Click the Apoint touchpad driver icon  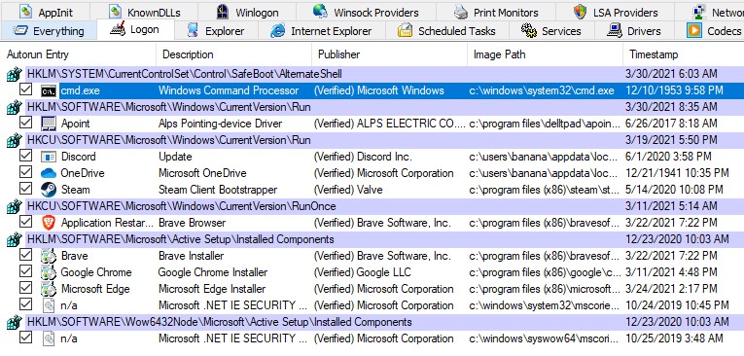[49, 124]
